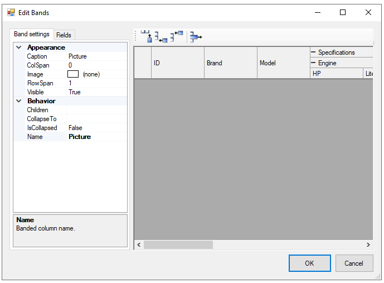Image resolution: width=384 pixels, height=283 pixels.
Task: Collapse the Behavior property category
Action: 19,102
